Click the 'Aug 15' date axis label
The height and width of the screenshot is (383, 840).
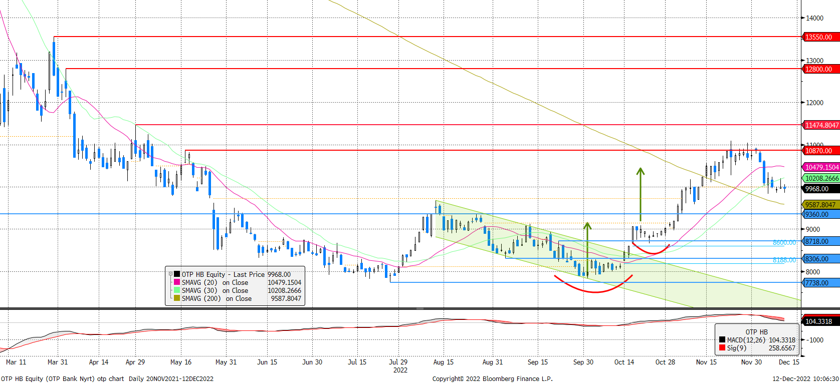click(x=444, y=362)
